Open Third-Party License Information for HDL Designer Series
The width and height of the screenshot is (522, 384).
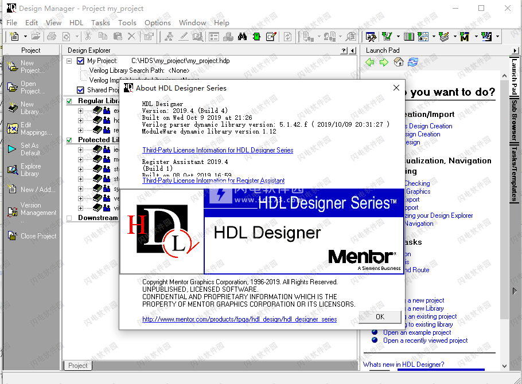218,150
